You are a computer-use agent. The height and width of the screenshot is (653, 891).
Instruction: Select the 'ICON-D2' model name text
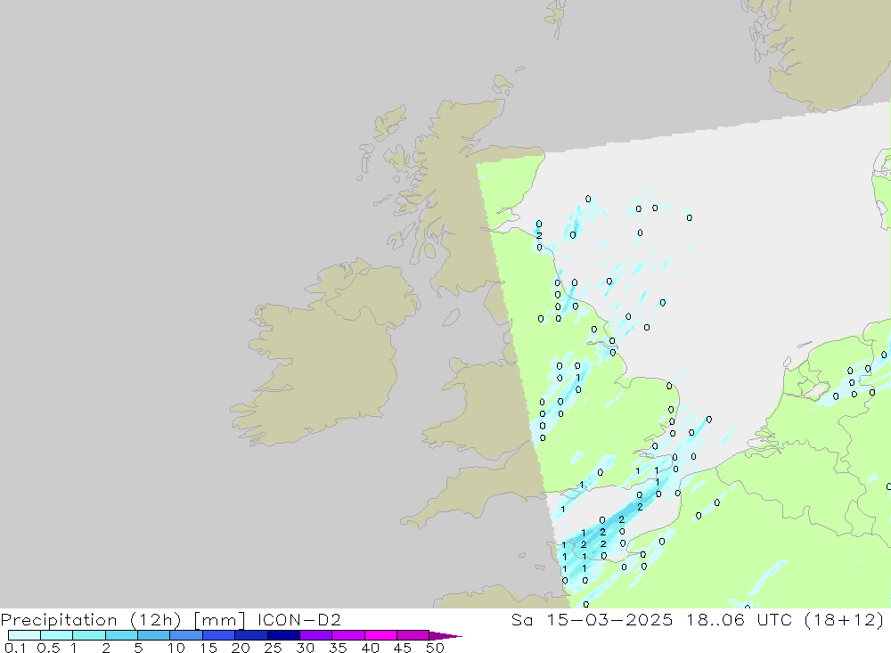point(298,619)
